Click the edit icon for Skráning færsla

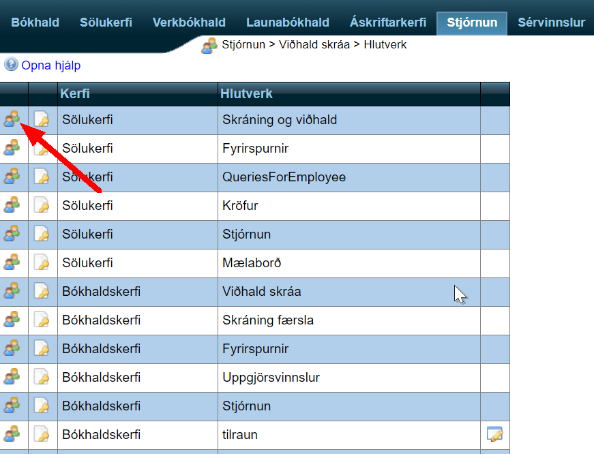[x=41, y=320]
